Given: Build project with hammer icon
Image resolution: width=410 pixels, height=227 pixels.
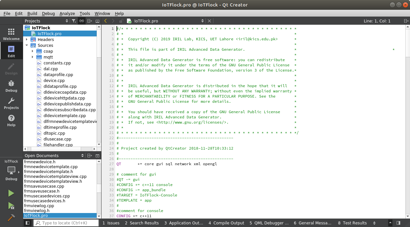Looking at the screenshot, I should click(x=11, y=218).
